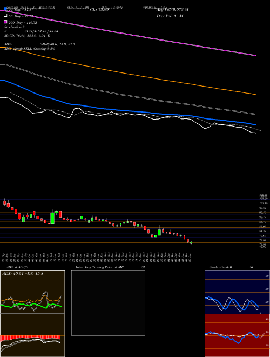The height and width of the screenshot is (357, 270).
Task: Click the last green candlestick near 73.99
Action: (191, 243)
